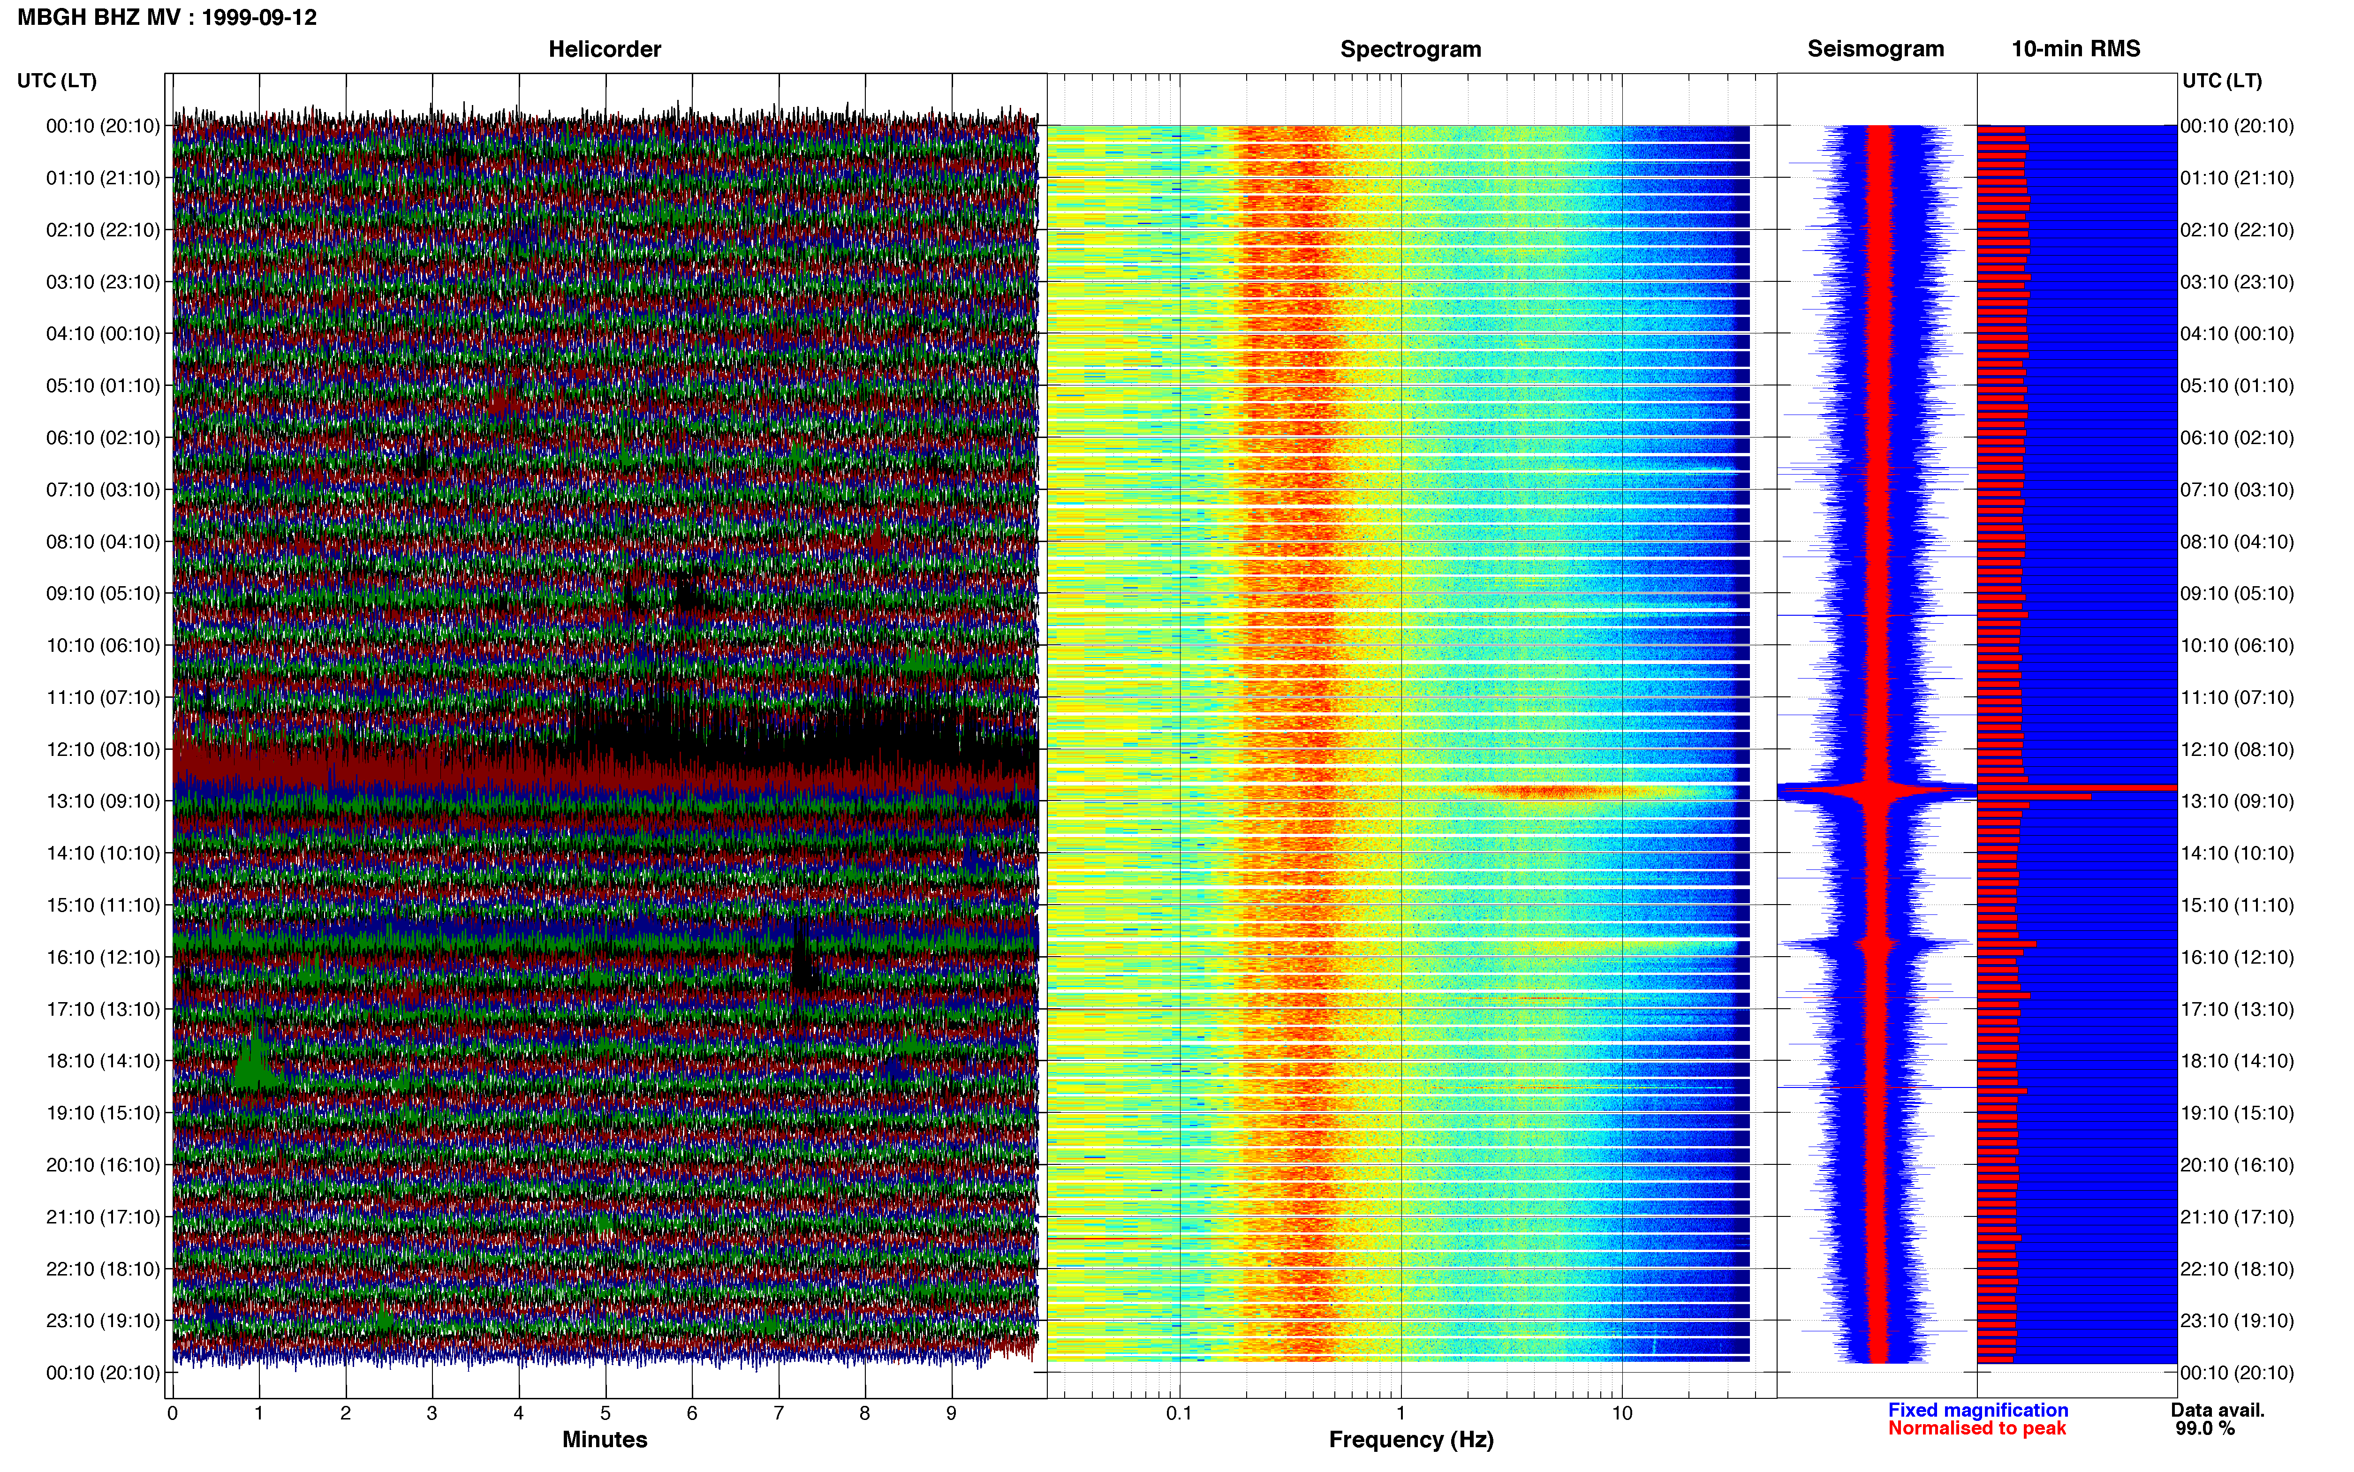Click '11:10 (07:10)' label left of Helicorder

103,697
